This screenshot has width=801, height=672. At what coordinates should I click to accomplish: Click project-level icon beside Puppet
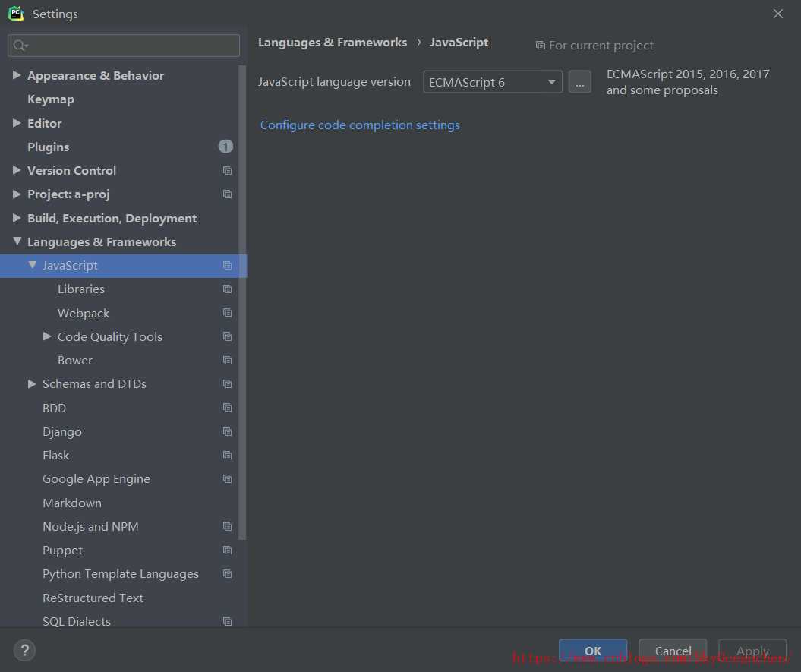click(227, 551)
